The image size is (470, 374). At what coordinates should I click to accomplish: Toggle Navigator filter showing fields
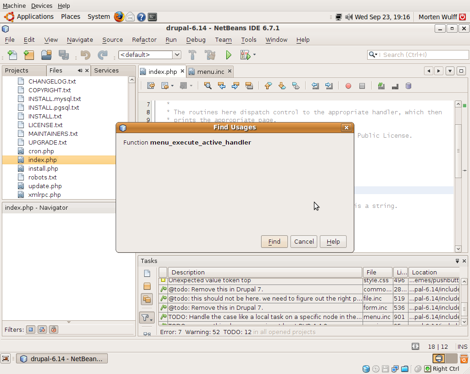coord(31,329)
